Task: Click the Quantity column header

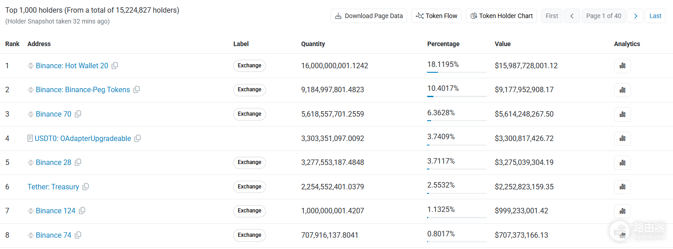Action: pos(313,44)
